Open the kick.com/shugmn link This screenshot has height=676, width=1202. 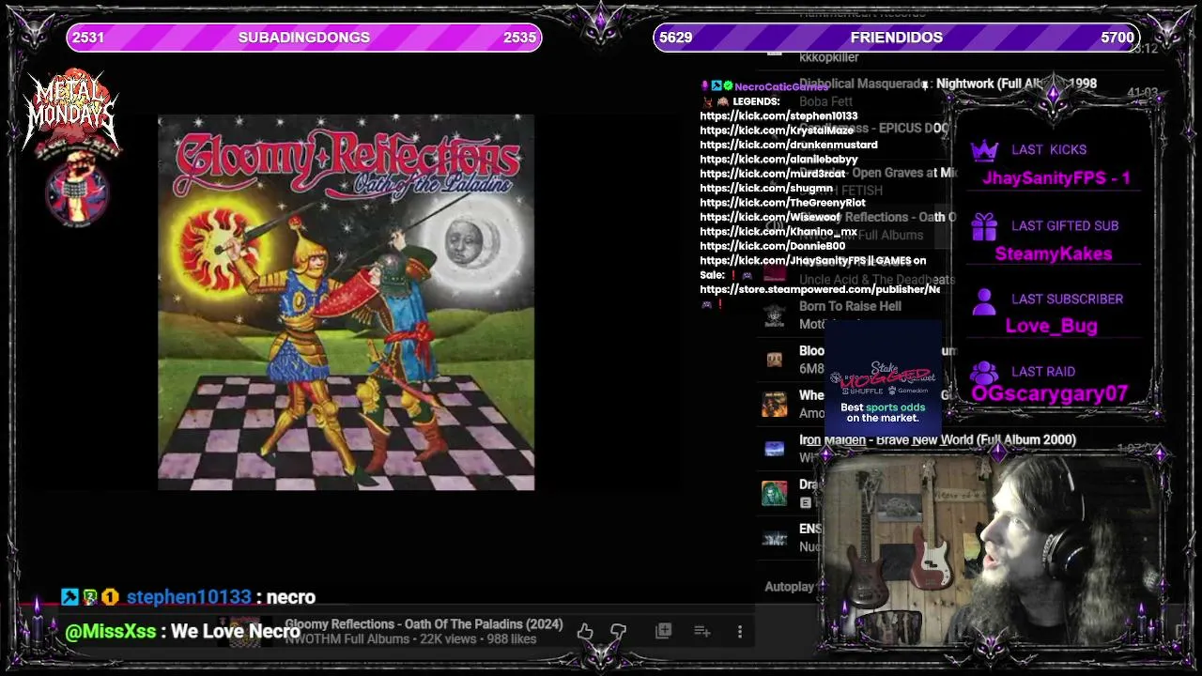tap(766, 188)
